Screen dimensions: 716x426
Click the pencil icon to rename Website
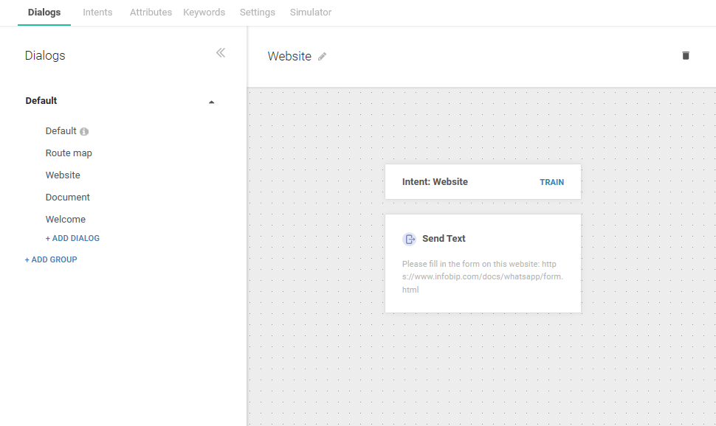322,57
